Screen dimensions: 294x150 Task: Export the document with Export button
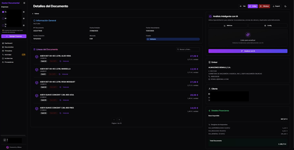pyautogui.click(x=276, y=6)
